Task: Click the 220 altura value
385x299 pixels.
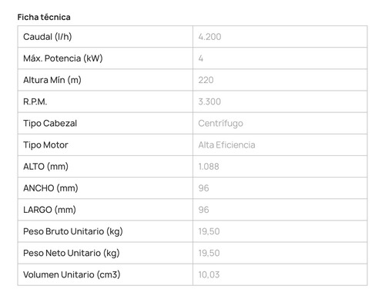Action: click(x=206, y=80)
